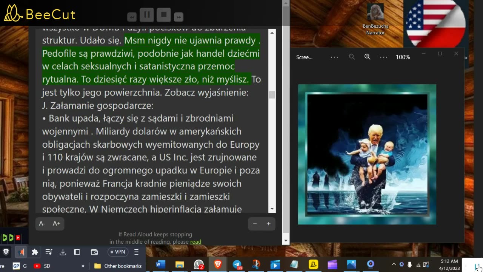Open the screen recorder circular taskbar icon

[371, 264]
